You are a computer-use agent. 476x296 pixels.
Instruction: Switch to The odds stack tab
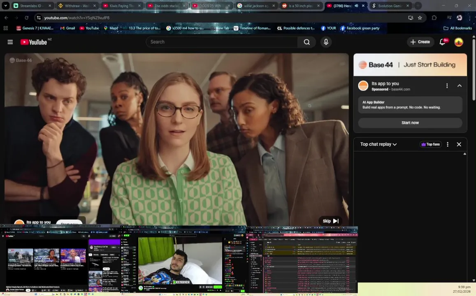(x=166, y=6)
